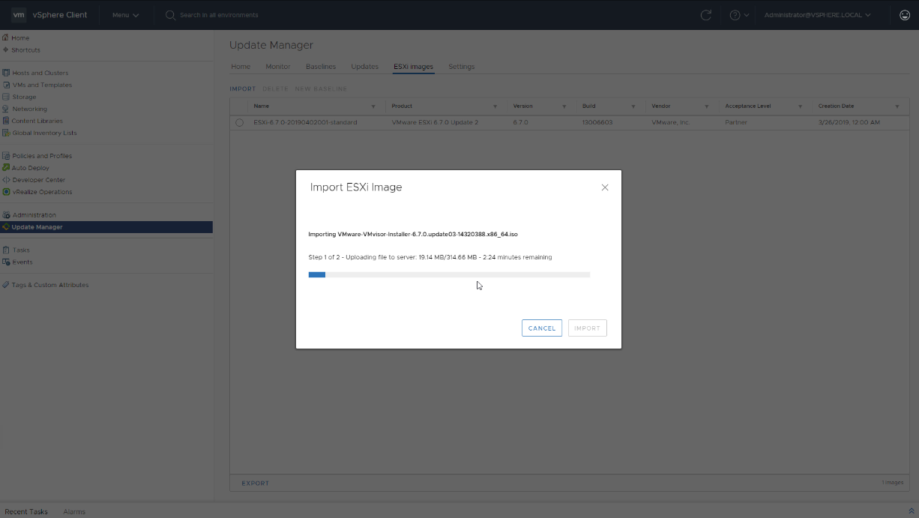Expand the bottom Recent Tasks panel arrows
This screenshot has height=518, width=919.
click(x=911, y=511)
